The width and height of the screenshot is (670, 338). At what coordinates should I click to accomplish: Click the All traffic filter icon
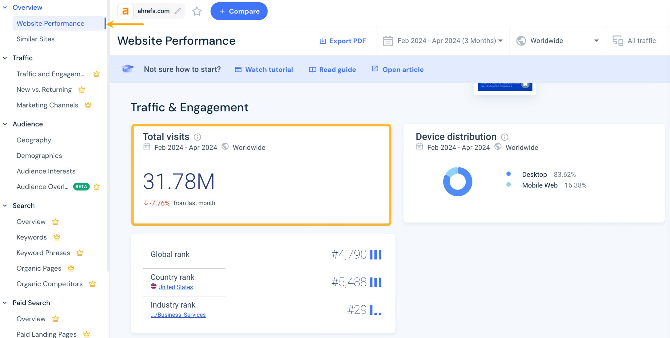pyautogui.click(x=618, y=41)
